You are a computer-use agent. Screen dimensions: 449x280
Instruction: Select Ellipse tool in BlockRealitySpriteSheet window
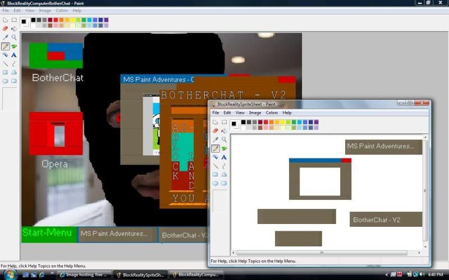(216, 184)
